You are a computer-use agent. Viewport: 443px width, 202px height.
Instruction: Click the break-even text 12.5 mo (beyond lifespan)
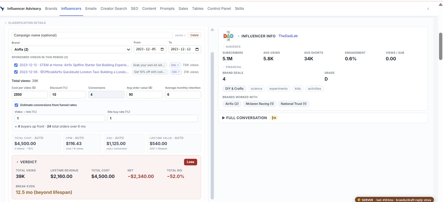(44, 192)
